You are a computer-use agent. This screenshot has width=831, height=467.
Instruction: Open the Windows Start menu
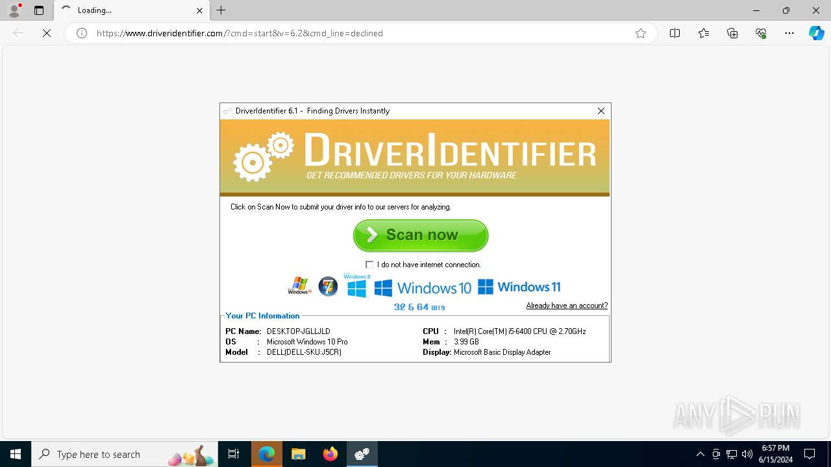point(16,454)
